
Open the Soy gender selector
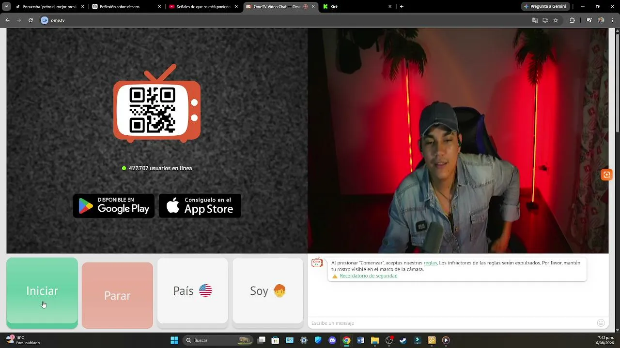click(268, 290)
